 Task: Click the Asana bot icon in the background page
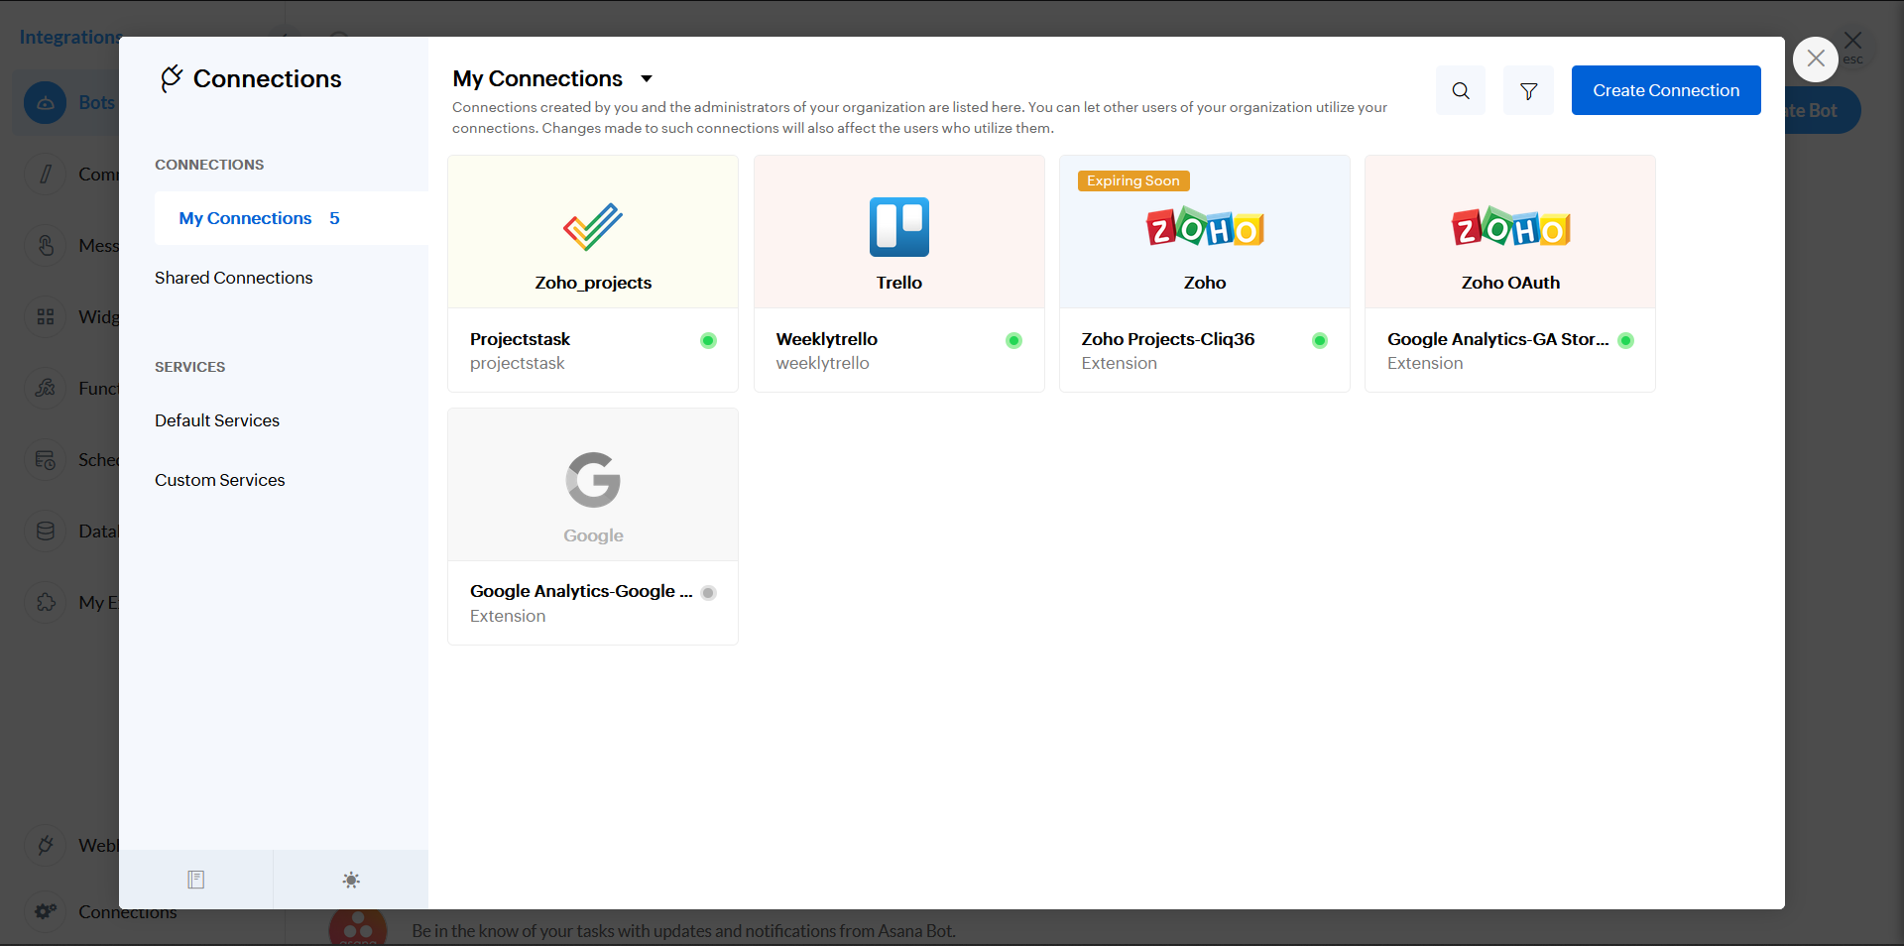(358, 928)
